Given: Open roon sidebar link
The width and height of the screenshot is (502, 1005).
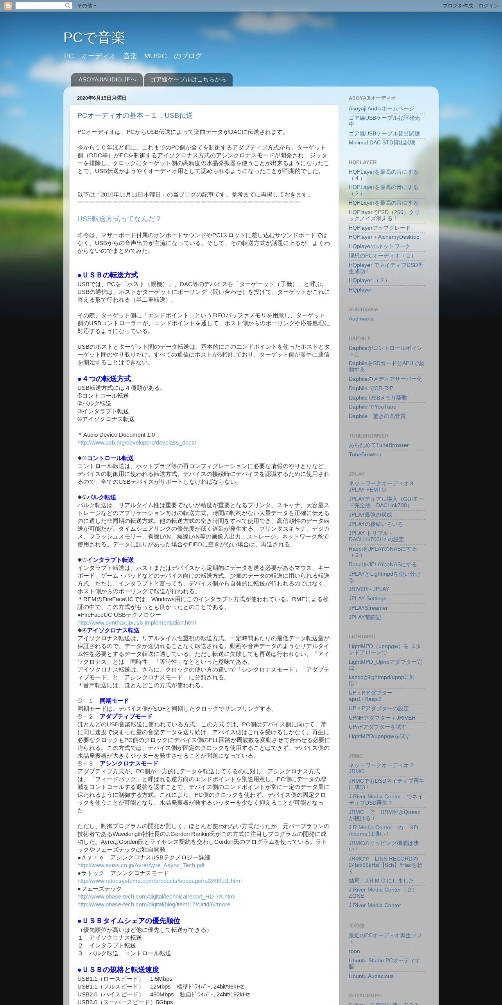Looking at the screenshot, I should tap(354, 951).
